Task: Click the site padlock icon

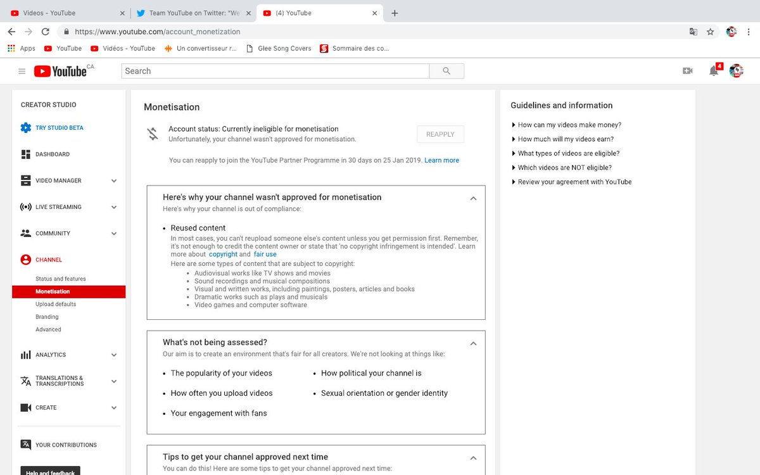Action: click(x=66, y=31)
